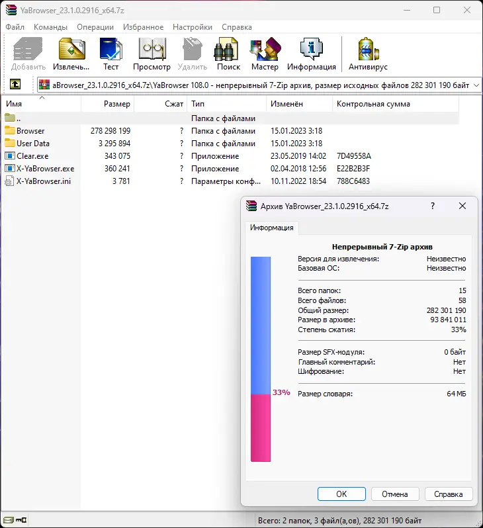483x528 pixels.
Task: Sort by Тип column header
Action: click(x=227, y=104)
